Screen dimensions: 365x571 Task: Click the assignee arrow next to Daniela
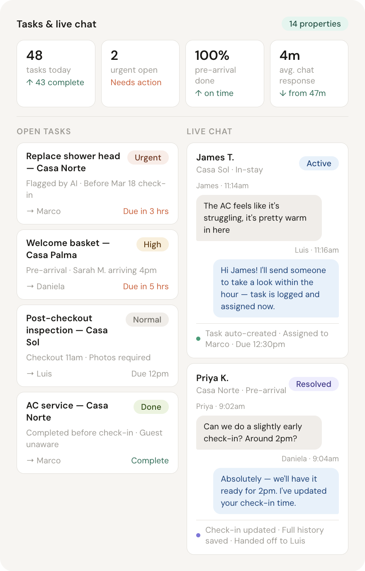point(29,286)
